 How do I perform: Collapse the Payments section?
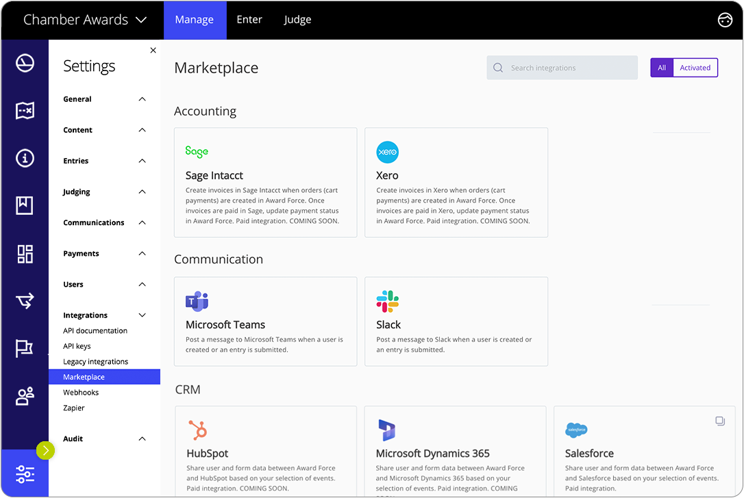142,254
